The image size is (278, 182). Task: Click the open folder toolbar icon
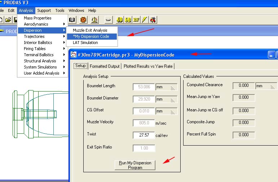click(x=8, y=20)
